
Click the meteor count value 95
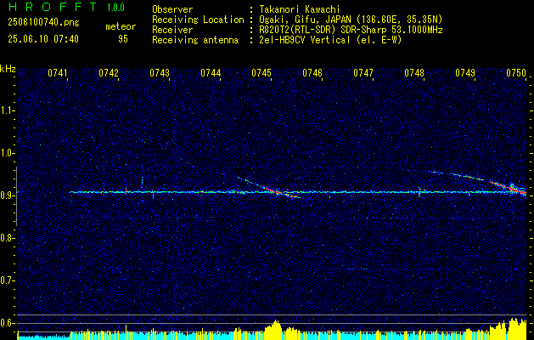point(123,39)
